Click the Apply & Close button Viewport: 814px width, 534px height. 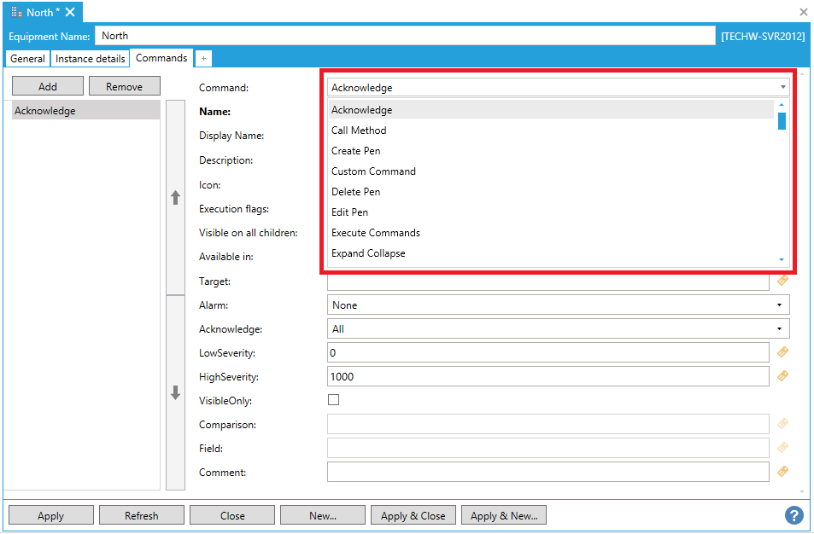click(413, 515)
